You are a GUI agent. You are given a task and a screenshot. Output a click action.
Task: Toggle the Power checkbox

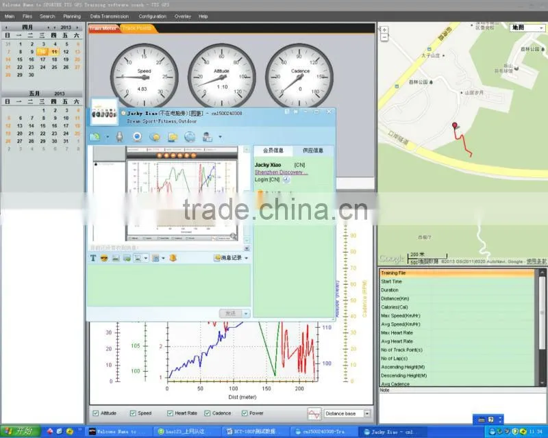click(245, 413)
